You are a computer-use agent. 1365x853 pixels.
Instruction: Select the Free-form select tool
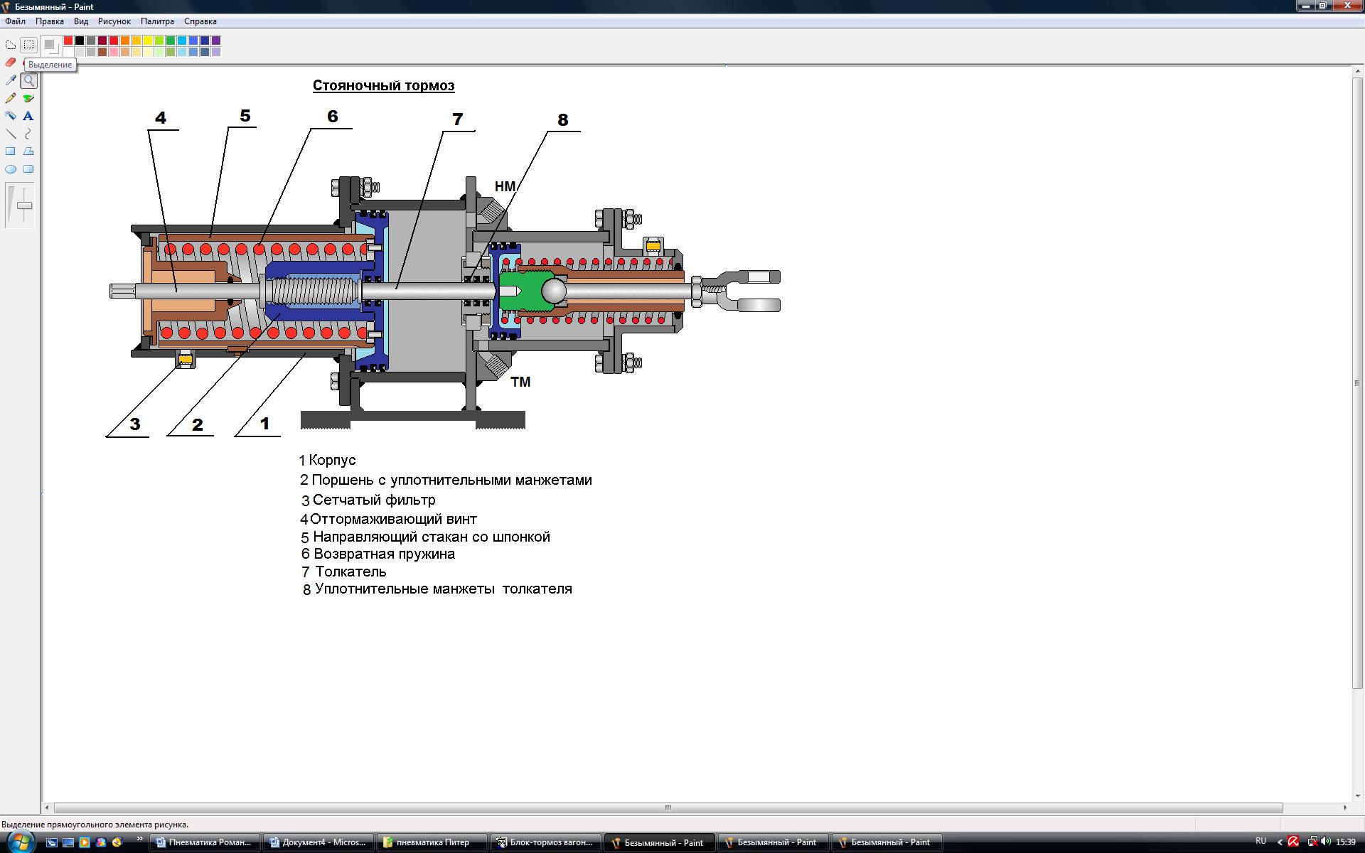[11, 45]
